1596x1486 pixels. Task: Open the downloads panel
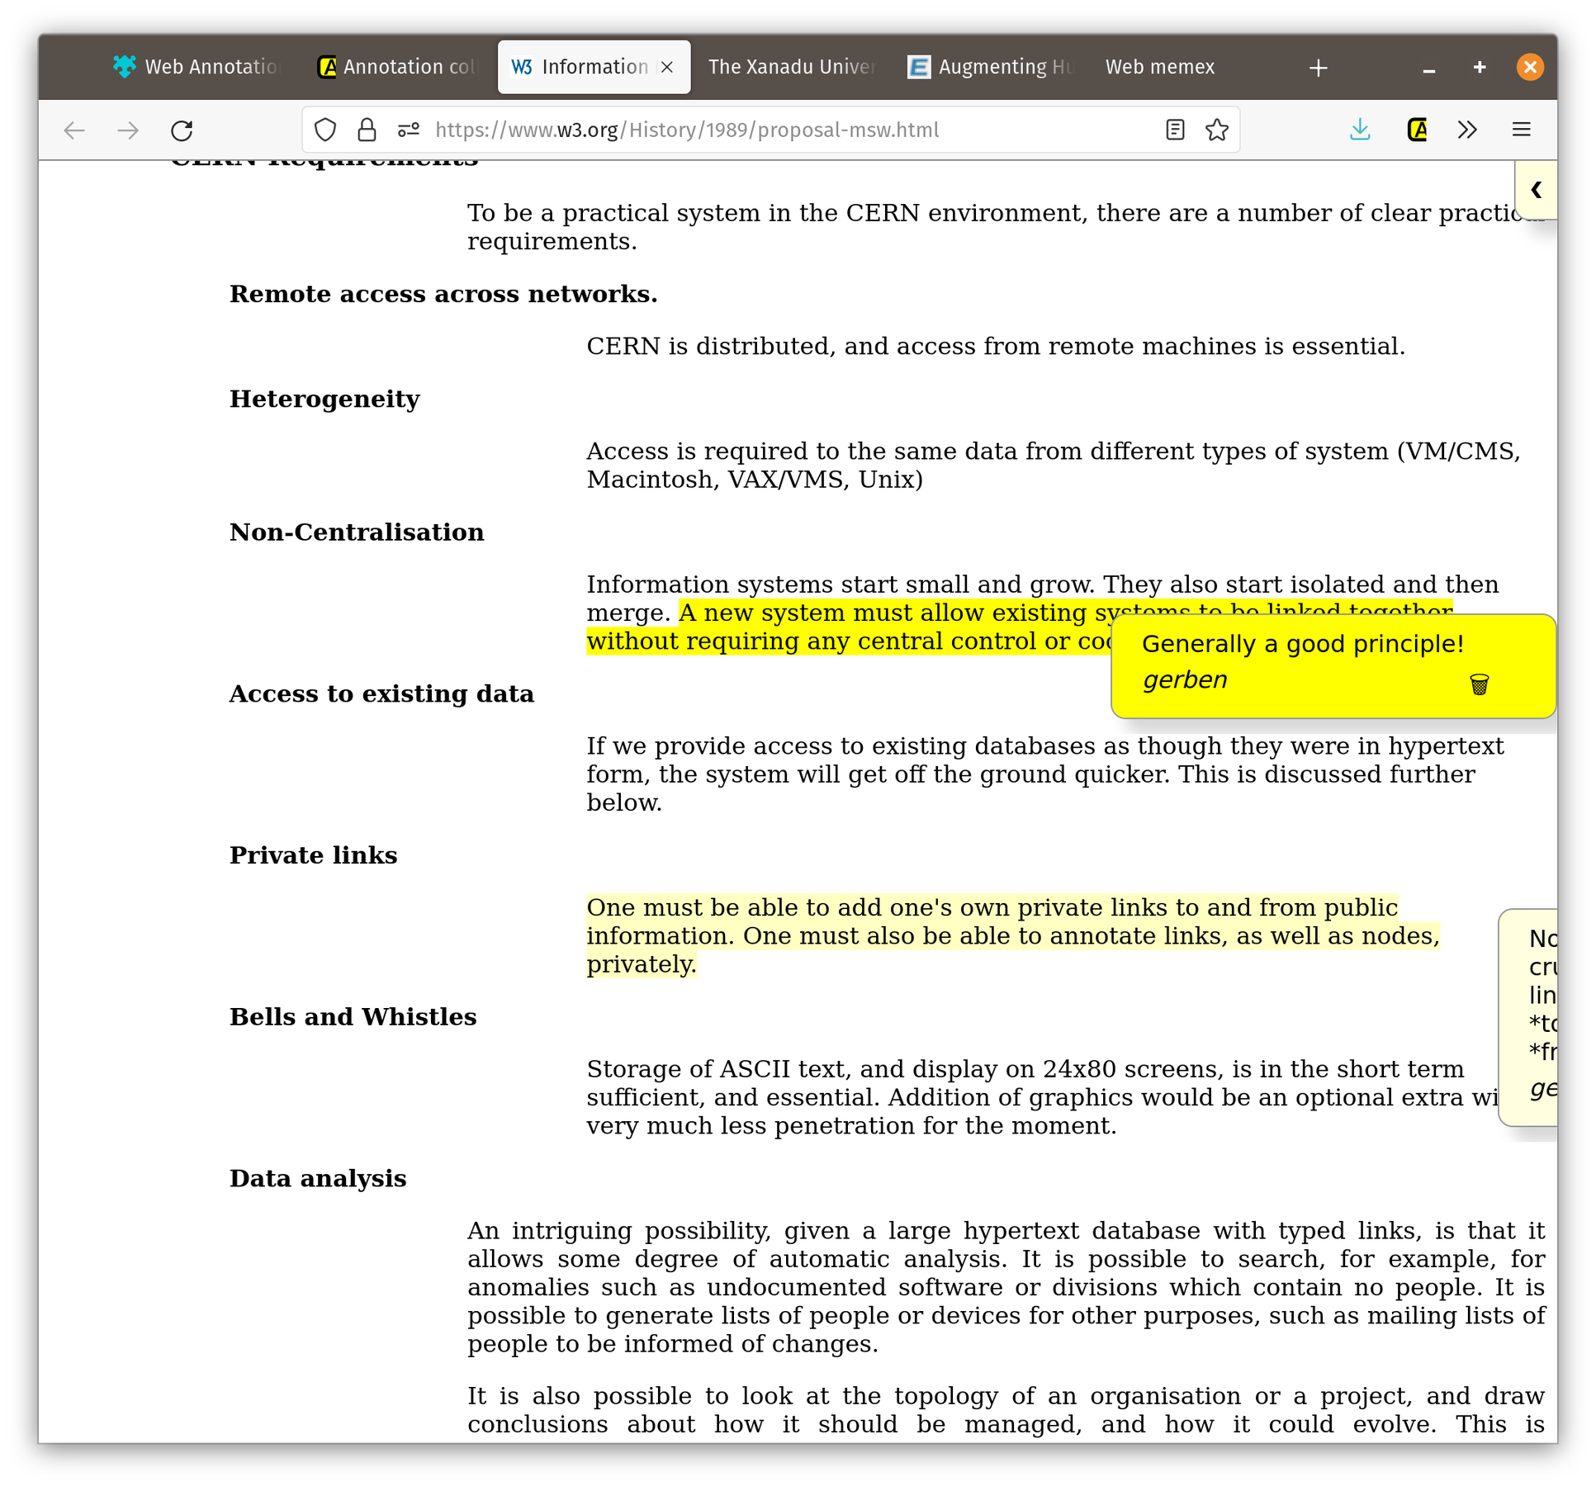coord(1360,130)
